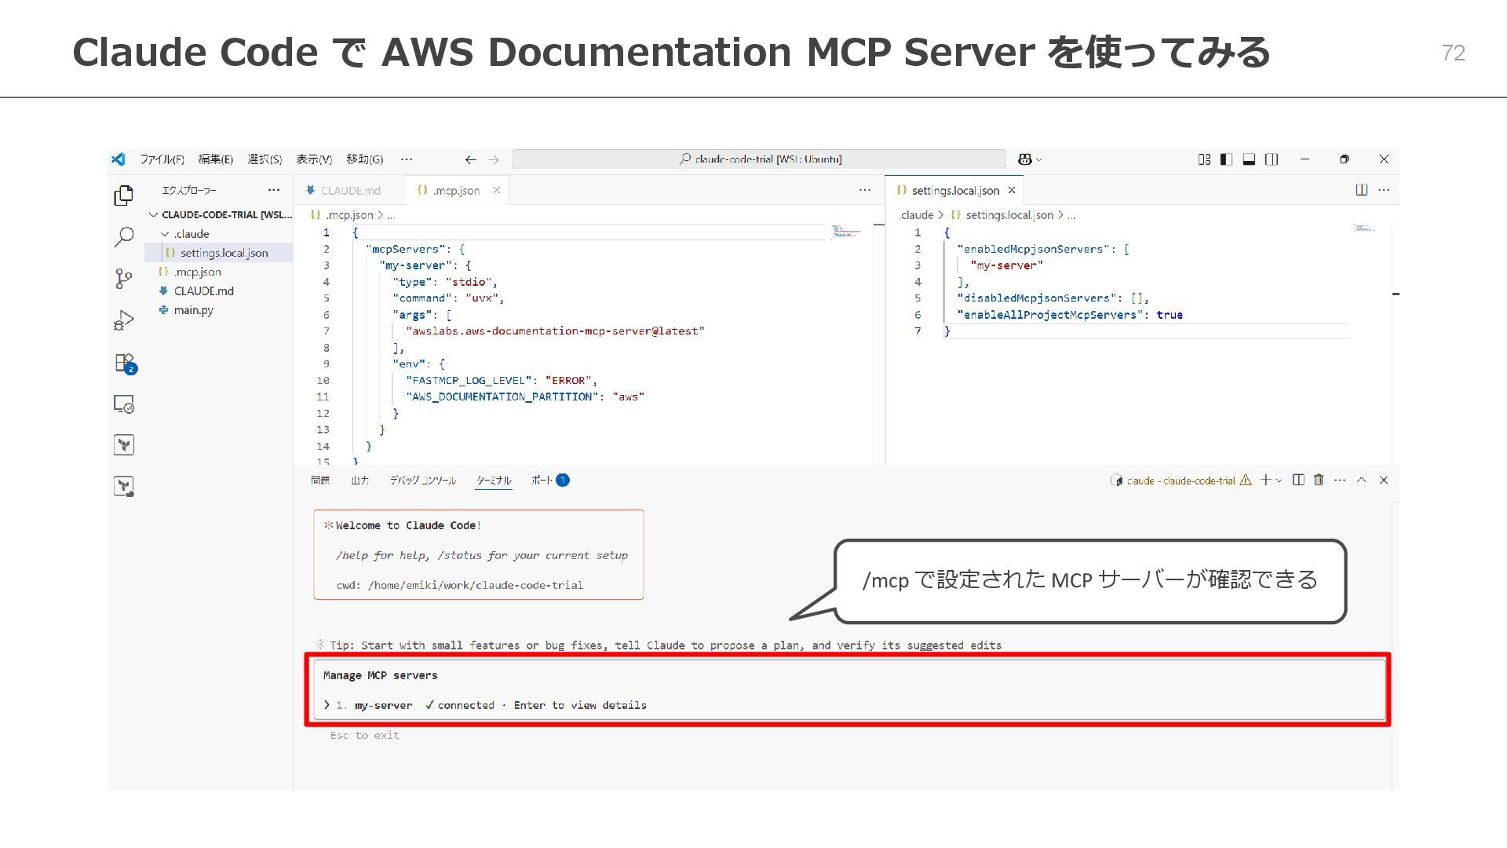Open terminal panel more actions menu
The width and height of the screenshot is (1507, 848).
click(x=1340, y=480)
